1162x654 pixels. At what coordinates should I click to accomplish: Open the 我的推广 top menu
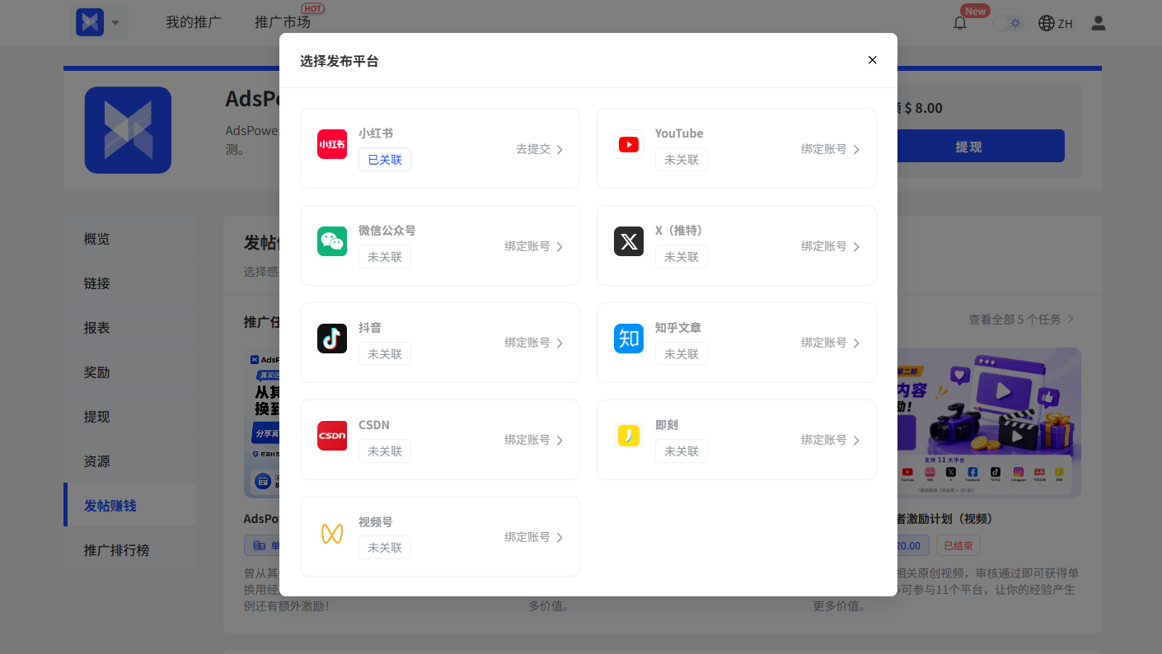click(194, 23)
